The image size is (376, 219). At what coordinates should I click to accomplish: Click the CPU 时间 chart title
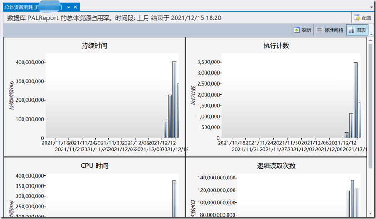[x=94, y=166]
